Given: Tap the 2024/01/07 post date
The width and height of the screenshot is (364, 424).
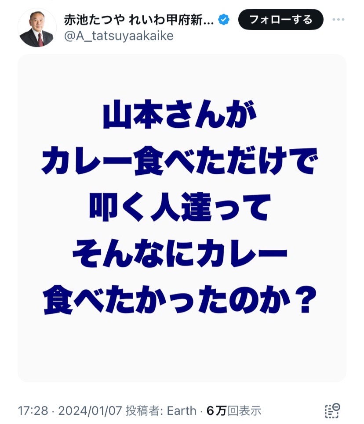Looking at the screenshot, I should [x=90, y=410].
